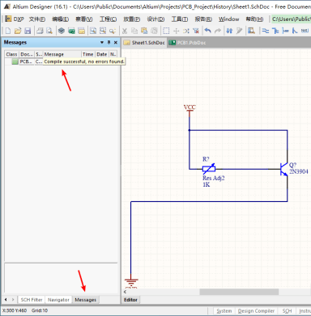Image resolution: width=311 pixels, height=316 pixels.
Task: Open the 报告(R) menu
Action: [x=203, y=19]
